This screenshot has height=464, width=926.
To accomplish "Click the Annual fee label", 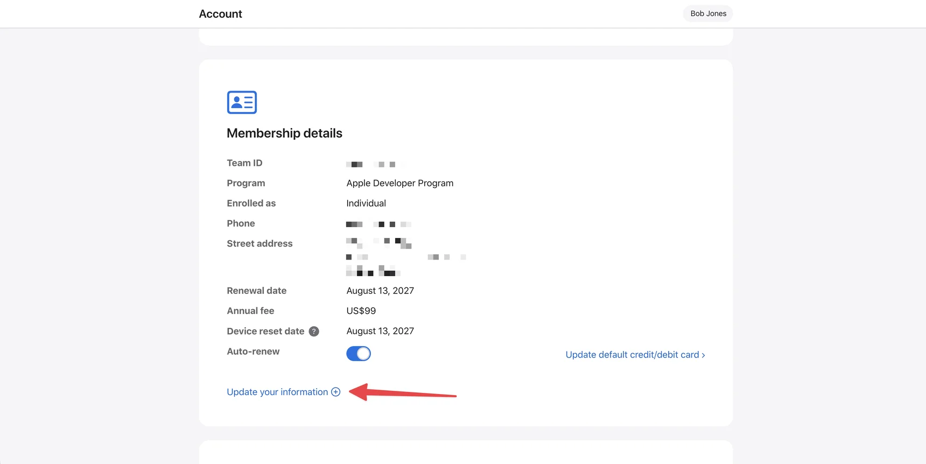I will [x=250, y=311].
